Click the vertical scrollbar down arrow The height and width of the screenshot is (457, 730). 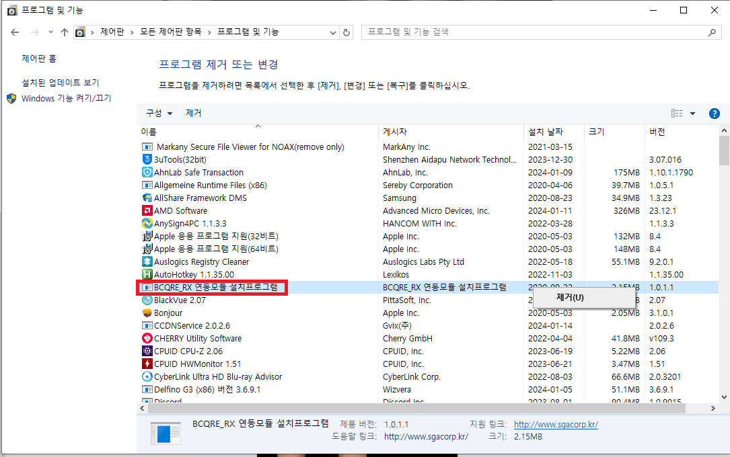pos(724,397)
